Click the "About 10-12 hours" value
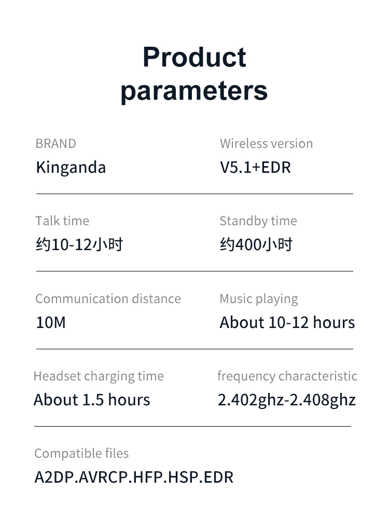This screenshot has width=389, height=519. tap(287, 322)
